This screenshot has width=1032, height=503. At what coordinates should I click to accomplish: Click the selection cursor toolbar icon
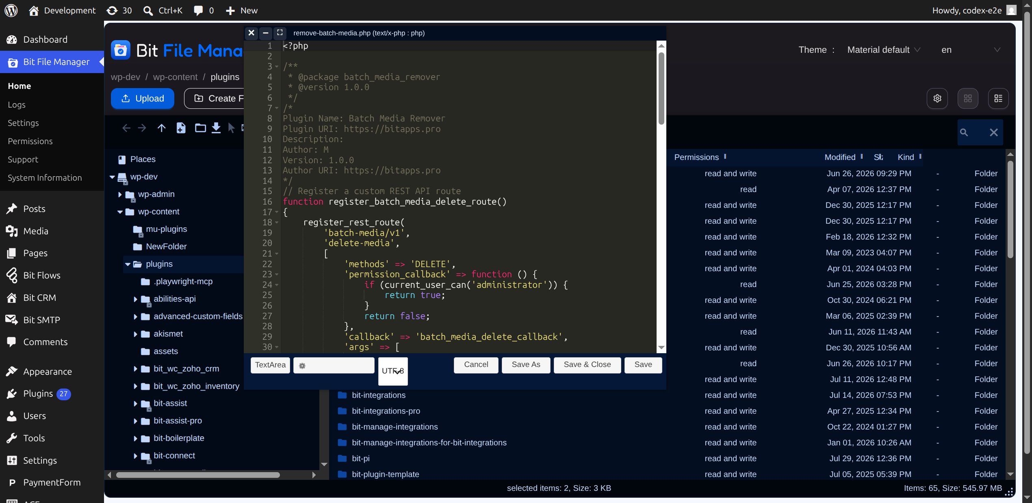pos(231,128)
